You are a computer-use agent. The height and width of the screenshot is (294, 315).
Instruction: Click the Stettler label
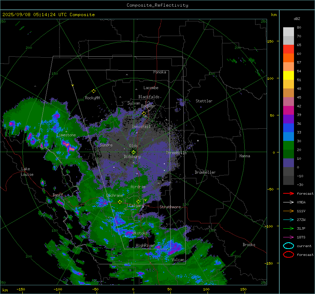204,101
